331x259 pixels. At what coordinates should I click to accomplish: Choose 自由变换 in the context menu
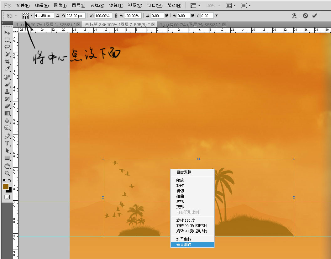(x=192, y=172)
